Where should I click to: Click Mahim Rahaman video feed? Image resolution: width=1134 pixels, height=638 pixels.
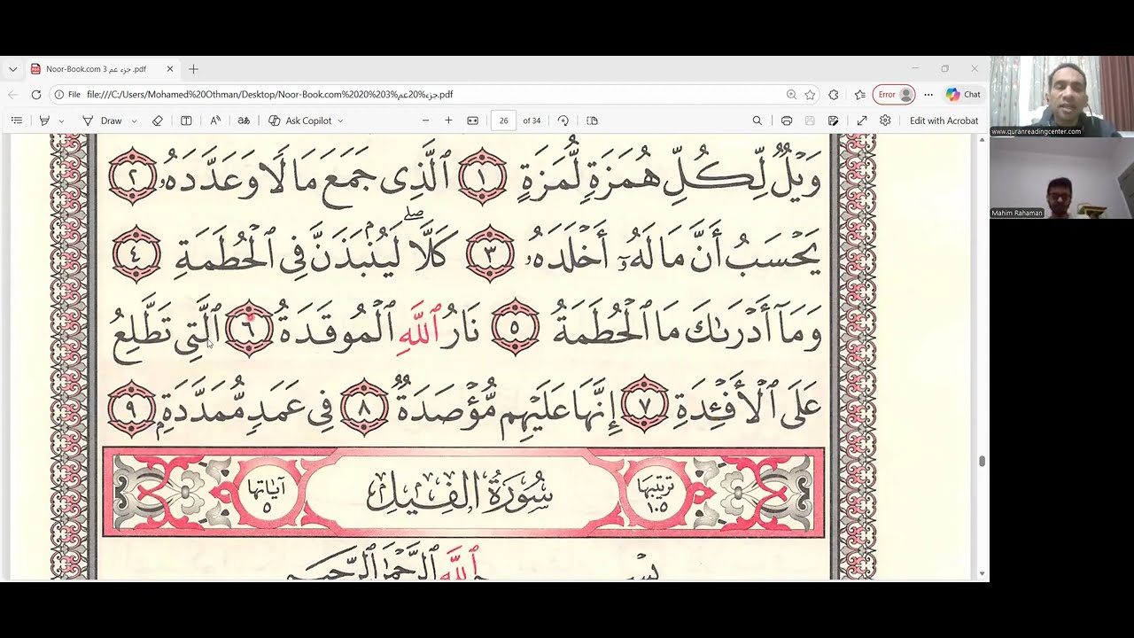click(1061, 178)
